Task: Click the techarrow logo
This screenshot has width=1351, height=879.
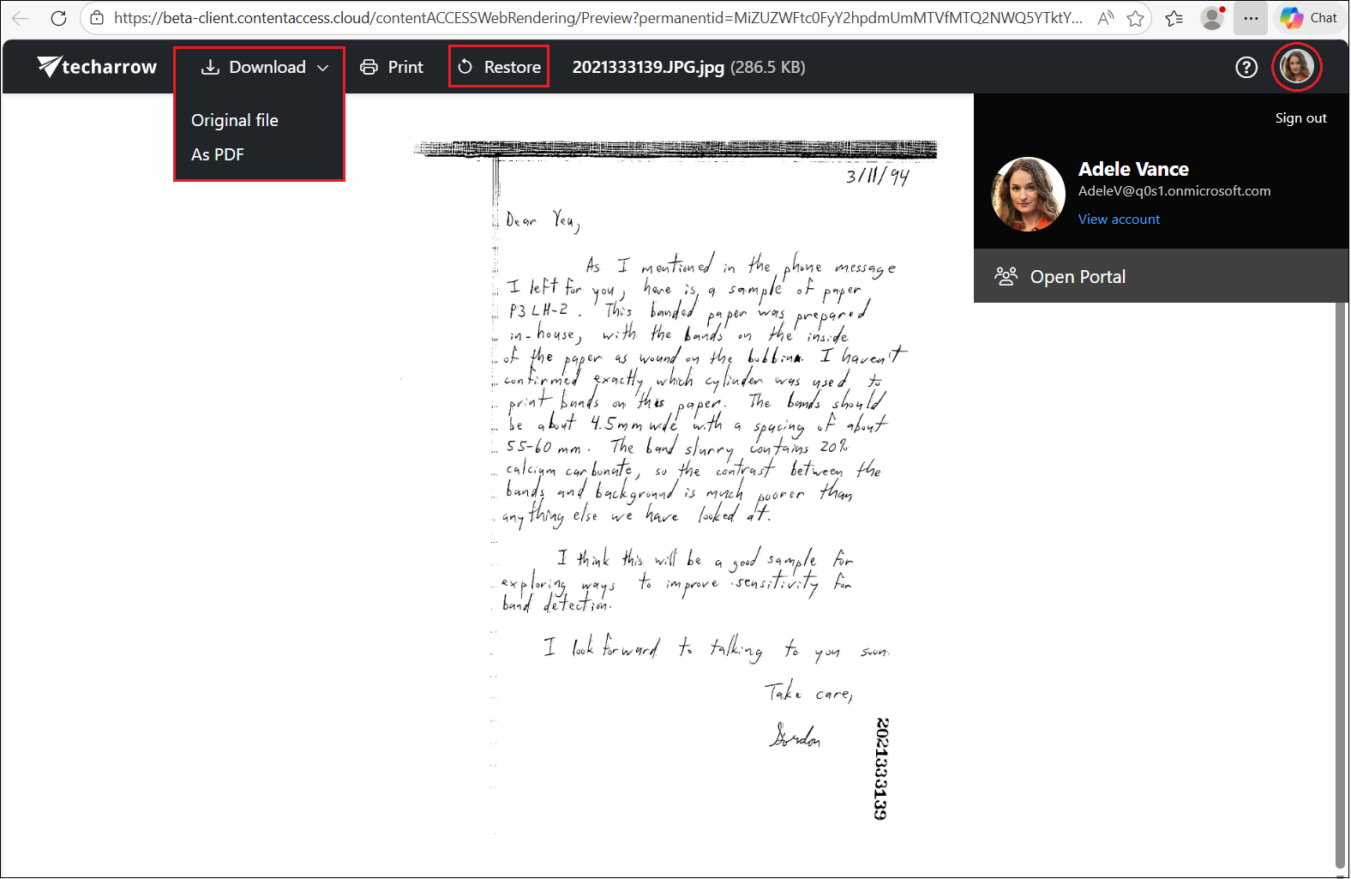Action: coord(97,67)
